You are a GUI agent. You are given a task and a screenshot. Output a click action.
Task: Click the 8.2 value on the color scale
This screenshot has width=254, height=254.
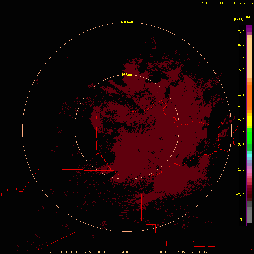point(241,57)
